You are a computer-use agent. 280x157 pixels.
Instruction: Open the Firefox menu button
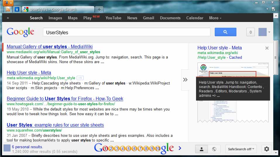click(8, 3)
